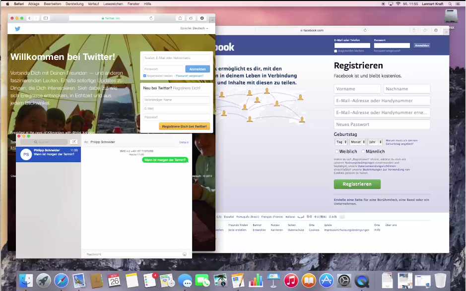Launch Keynote from the Dock
The height and width of the screenshot is (291, 466).
(x=273, y=280)
